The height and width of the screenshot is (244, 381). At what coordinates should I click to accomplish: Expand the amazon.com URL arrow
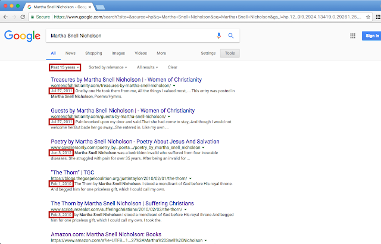[x=206, y=240]
